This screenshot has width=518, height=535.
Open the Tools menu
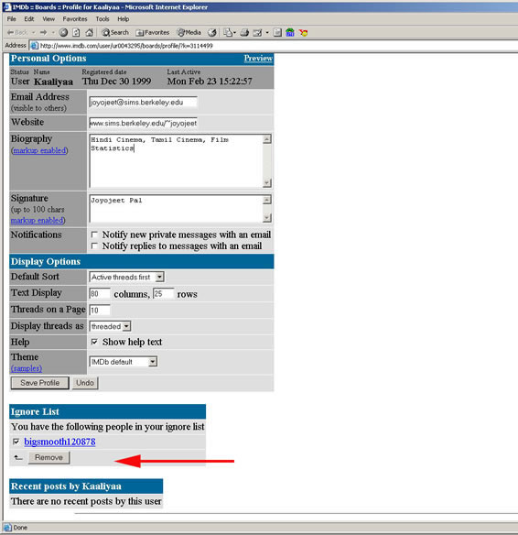point(103,19)
